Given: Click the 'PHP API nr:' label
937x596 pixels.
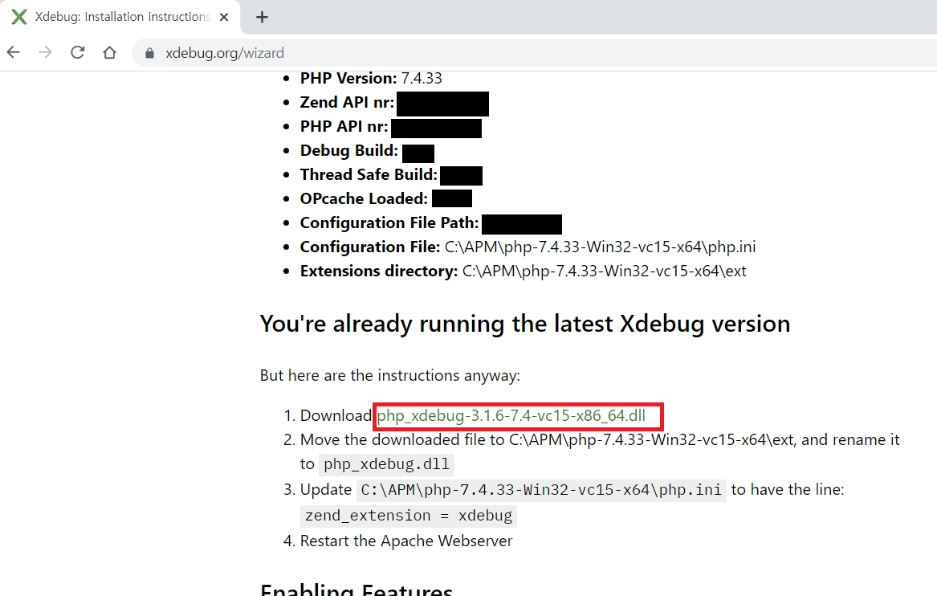Looking at the screenshot, I should click(344, 127).
